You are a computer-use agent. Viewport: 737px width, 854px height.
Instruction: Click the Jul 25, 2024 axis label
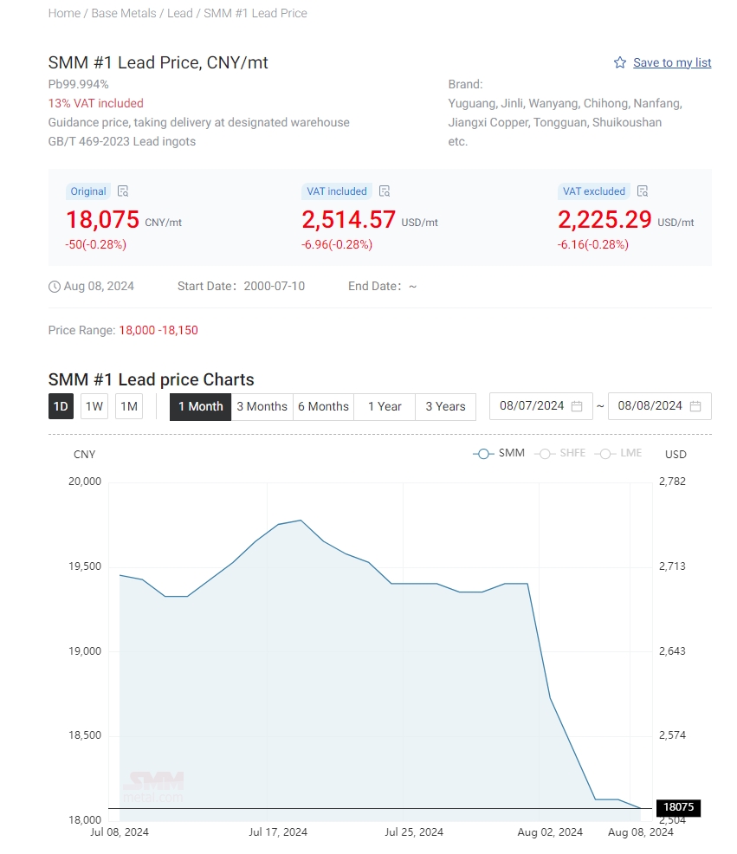tap(414, 832)
